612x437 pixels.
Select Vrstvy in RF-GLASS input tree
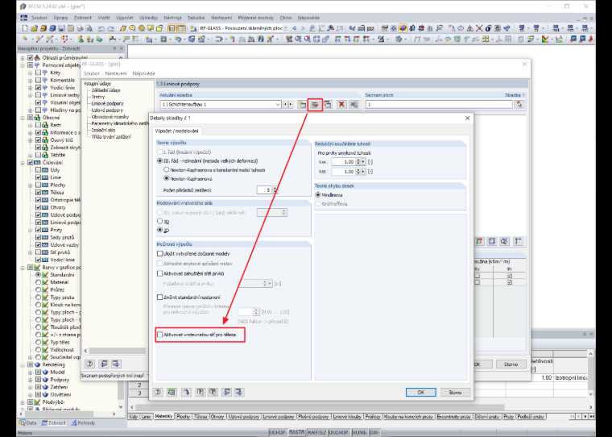click(98, 97)
